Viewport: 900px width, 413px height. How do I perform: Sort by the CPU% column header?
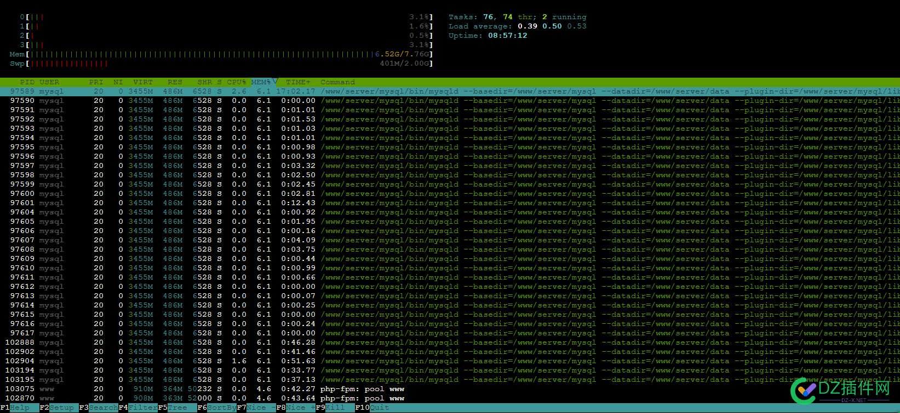(x=237, y=82)
